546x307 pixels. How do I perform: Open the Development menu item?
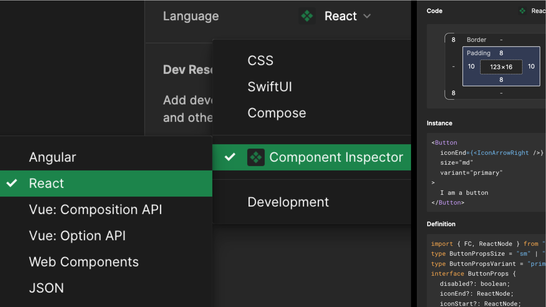click(288, 202)
